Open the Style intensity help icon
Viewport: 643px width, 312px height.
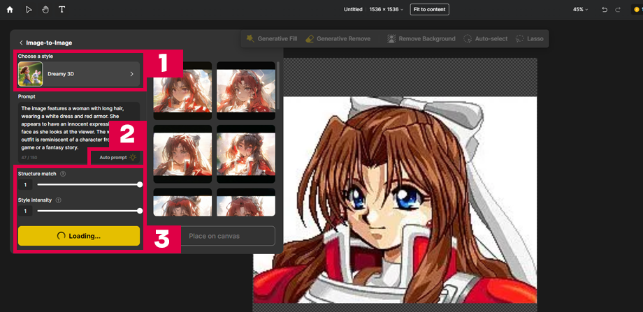pos(58,200)
